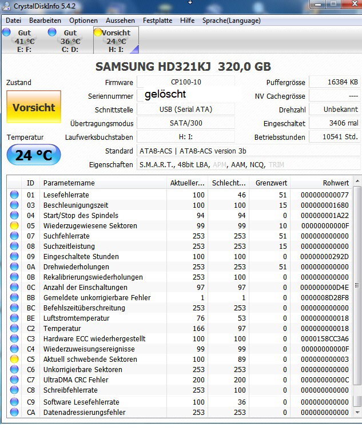
Task: Click status icon of Wiederzuweisungsereignisse row
Action: tap(14, 349)
